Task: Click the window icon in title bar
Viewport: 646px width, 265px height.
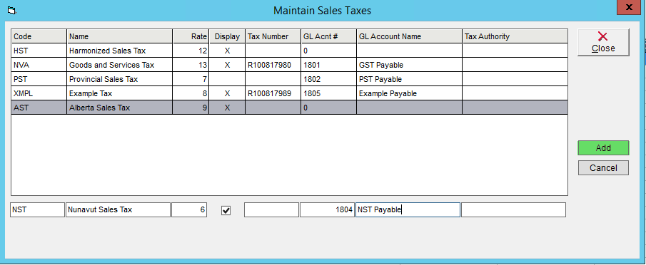Action: point(11,10)
